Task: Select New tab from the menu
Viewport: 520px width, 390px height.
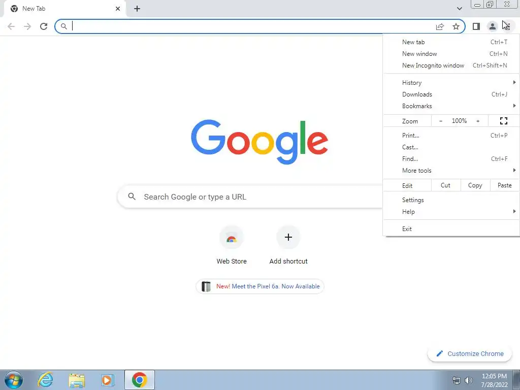Action: click(x=451, y=42)
